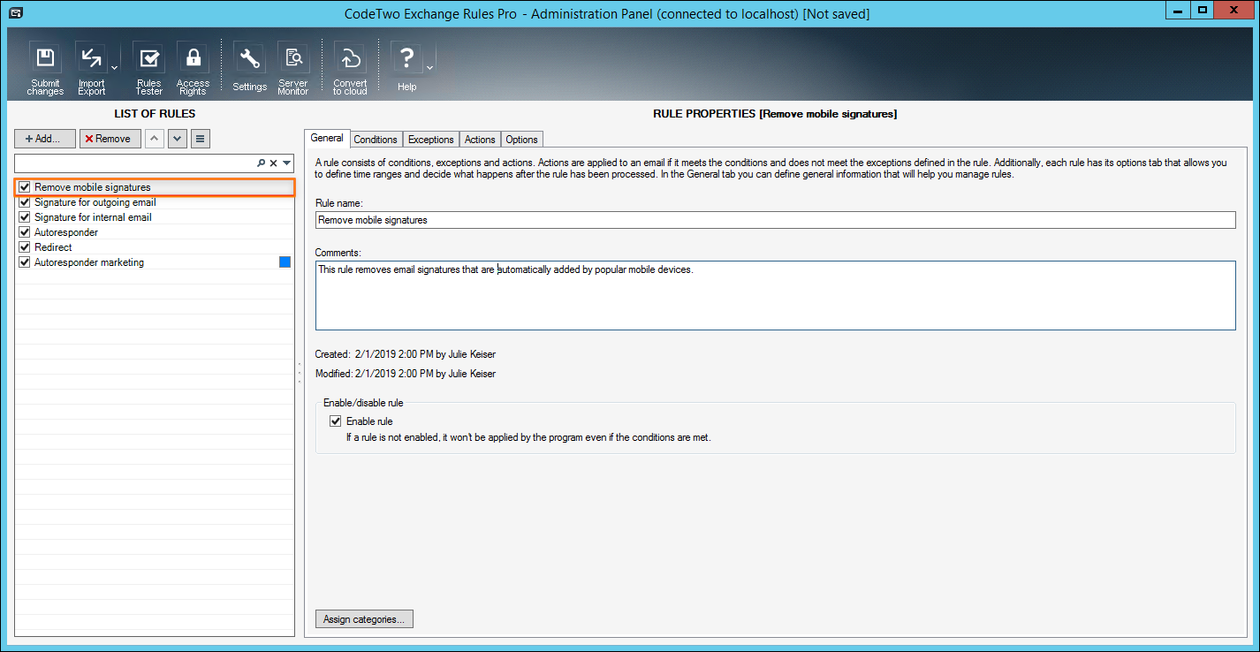
Task: Select the Autoresponder marketing rule
Action: 88,262
